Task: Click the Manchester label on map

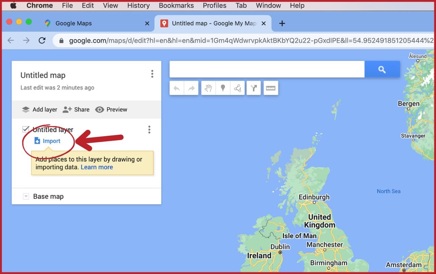Action: (x=325, y=245)
